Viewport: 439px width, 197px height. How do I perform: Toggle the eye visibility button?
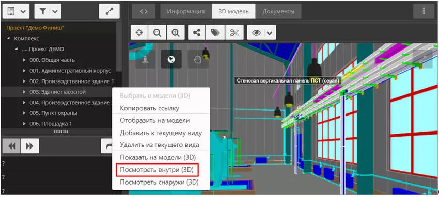click(x=256, y=32)
